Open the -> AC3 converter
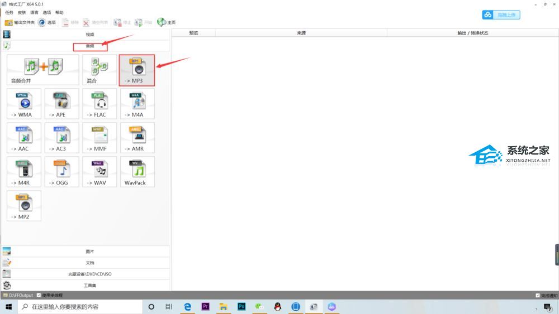This screenshot has width=559, height=314. pos(61,138)
